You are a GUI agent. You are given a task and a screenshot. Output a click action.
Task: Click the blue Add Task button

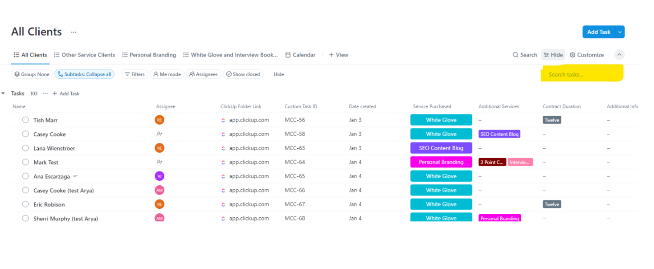pos(598,32)
